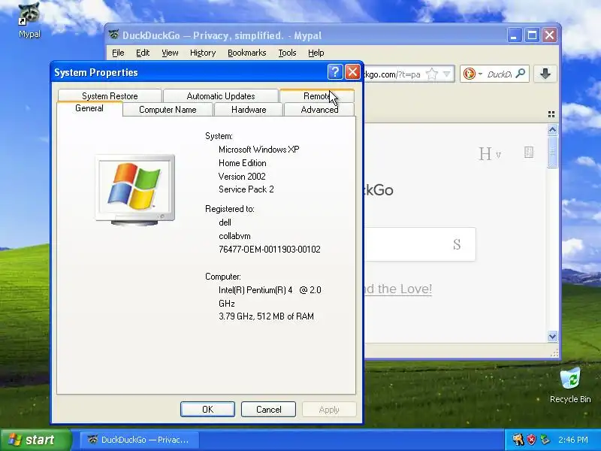Open the Bookmarks menu in Mypal

(247, 53)
